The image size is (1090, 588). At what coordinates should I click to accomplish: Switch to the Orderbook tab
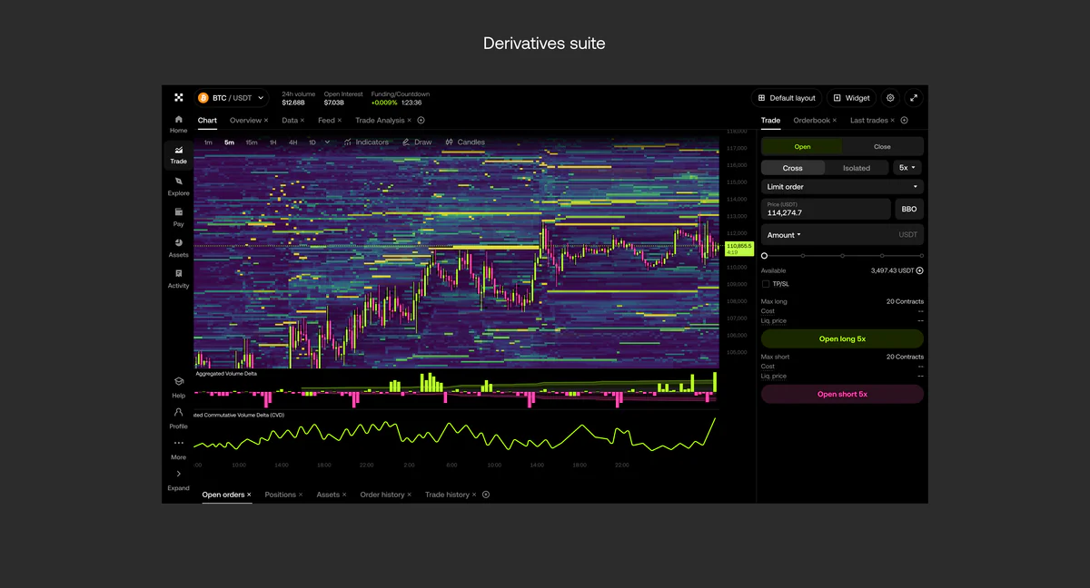(812, 121)
